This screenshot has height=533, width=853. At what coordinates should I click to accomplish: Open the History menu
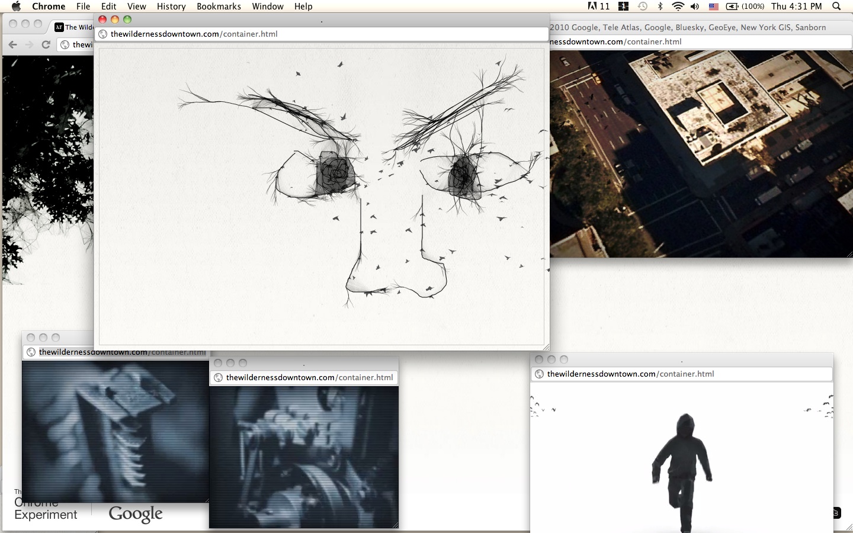(171, 7)
